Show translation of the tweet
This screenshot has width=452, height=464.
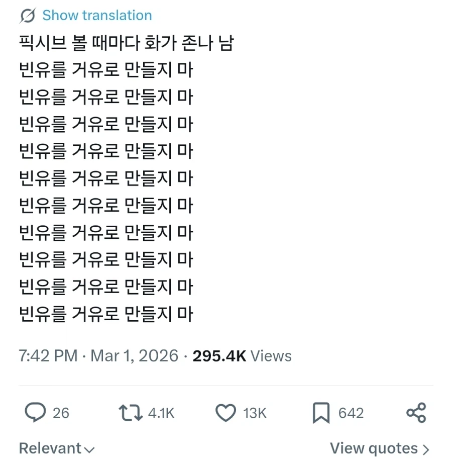tap(96, 15)
